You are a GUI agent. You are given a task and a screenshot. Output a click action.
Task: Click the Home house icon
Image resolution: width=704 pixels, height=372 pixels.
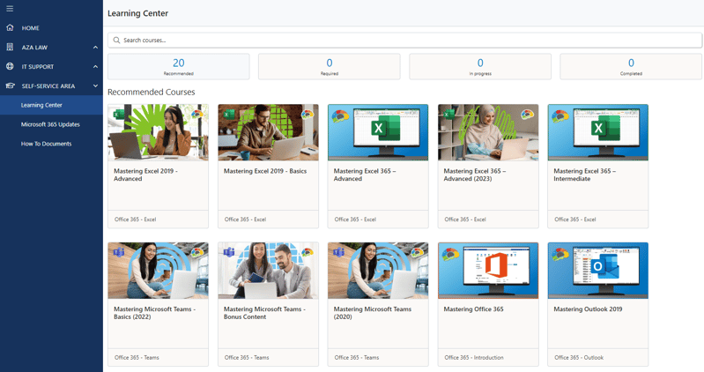pos(10,28)
